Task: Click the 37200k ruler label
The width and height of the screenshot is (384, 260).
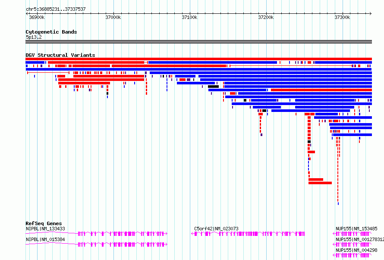Action: [x=266, y=17]
